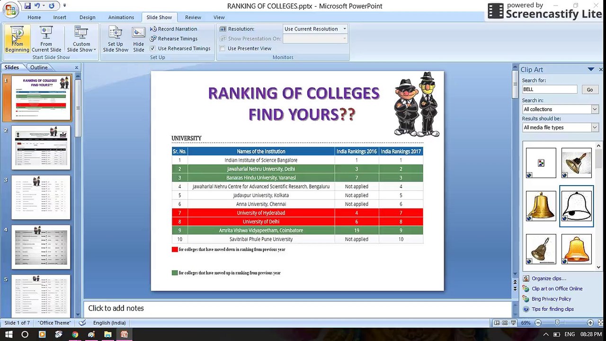Viewport: 606px width, 341px height.
Task: Switch to the Outline tab
Action: point(39,67)
